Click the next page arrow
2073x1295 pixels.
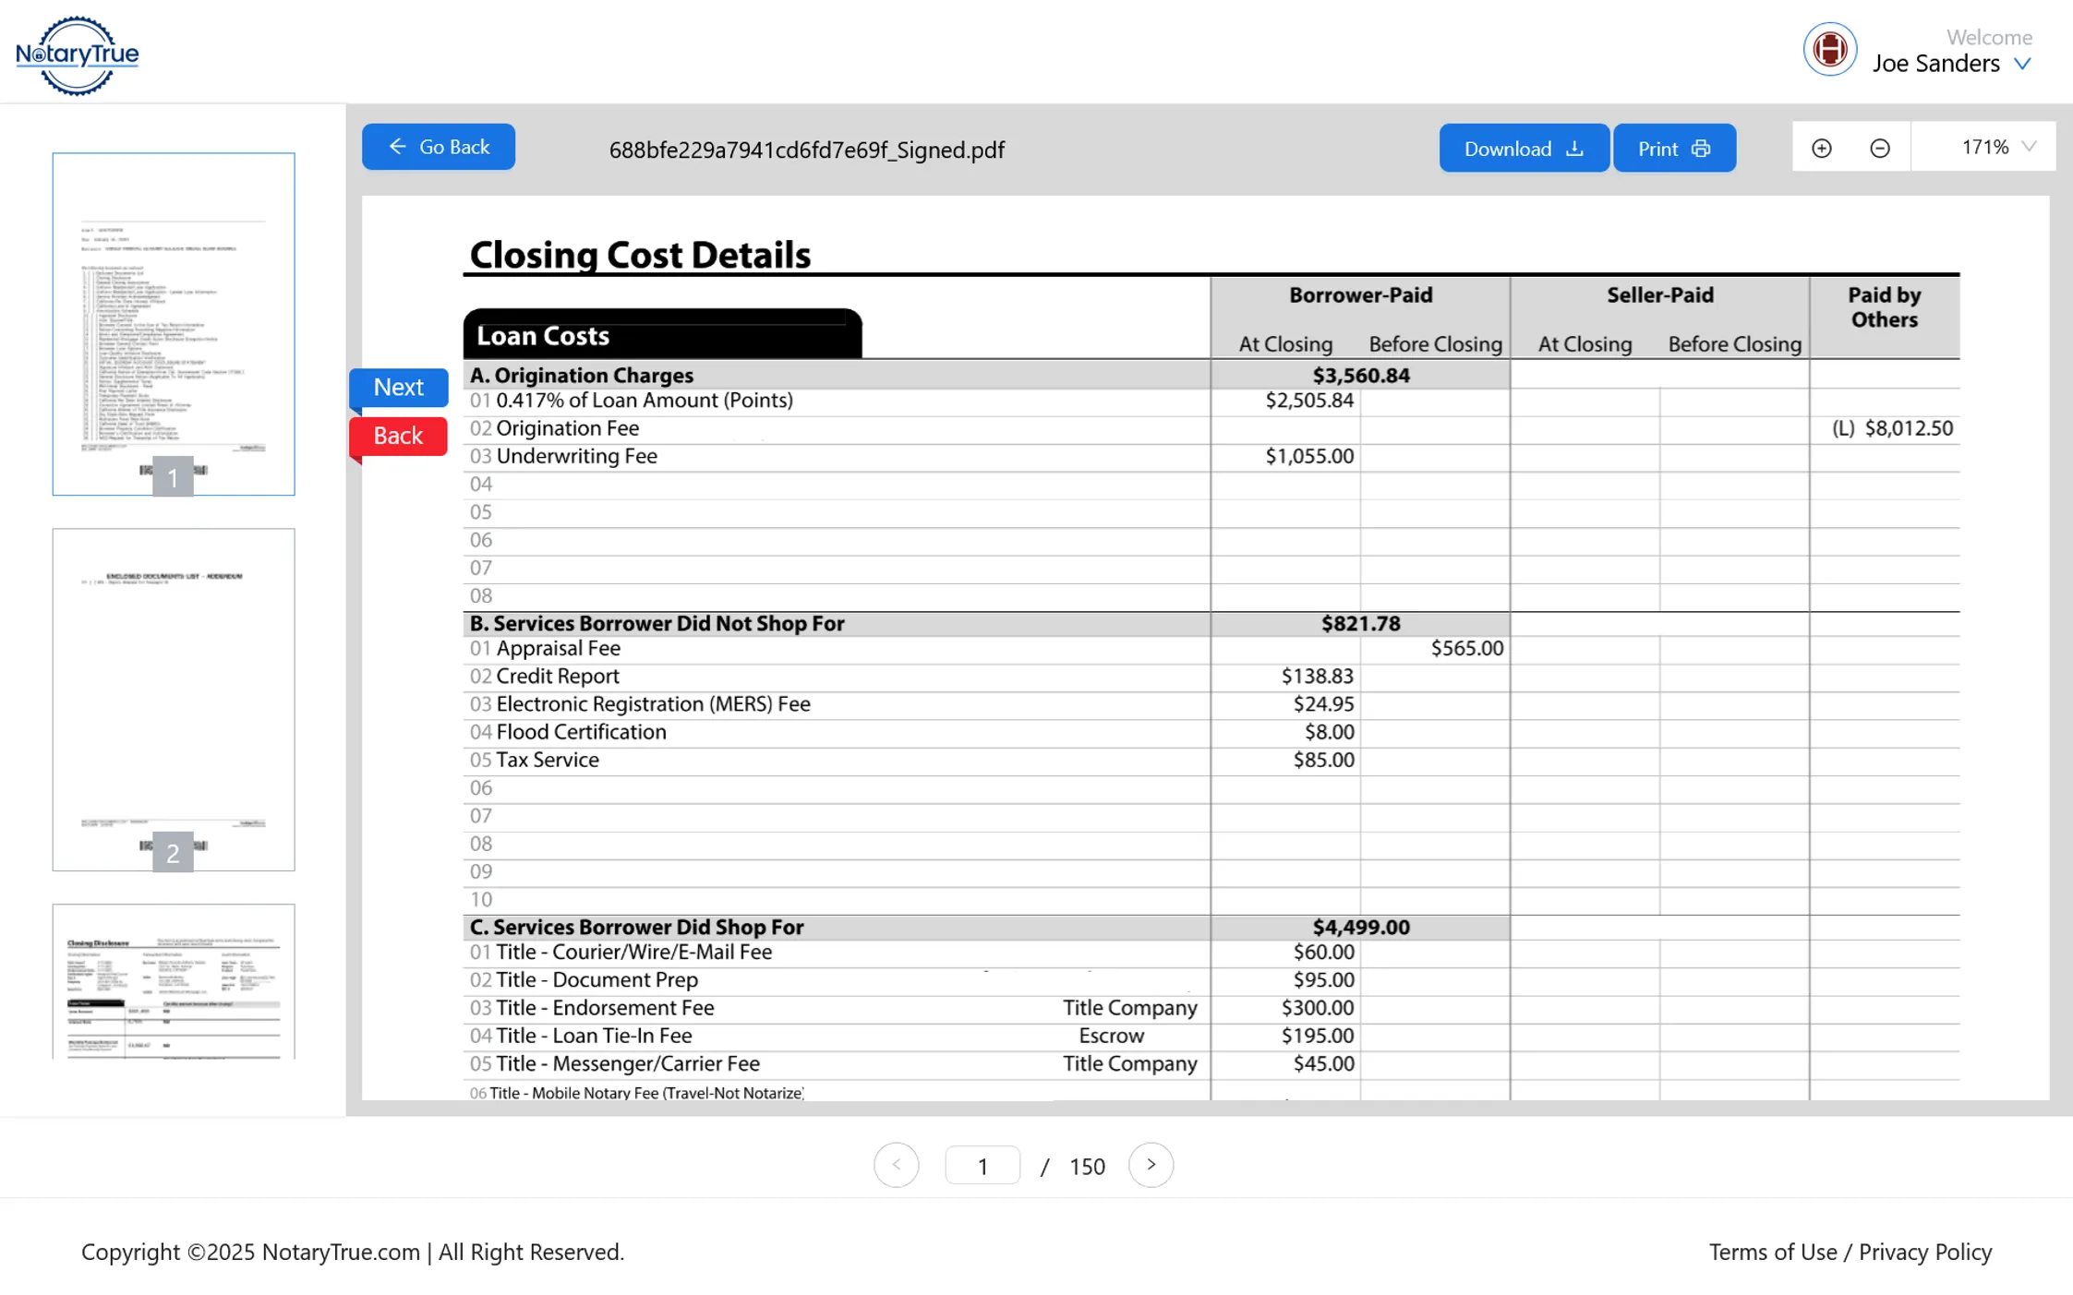click(x=1151, y=1165)
